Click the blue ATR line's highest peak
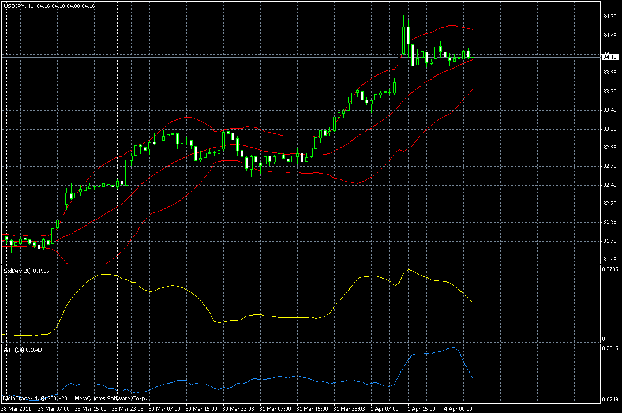Image resolution: width=622 pixels, height=413 pixels. pyautogui.click(x=454, y=348)
